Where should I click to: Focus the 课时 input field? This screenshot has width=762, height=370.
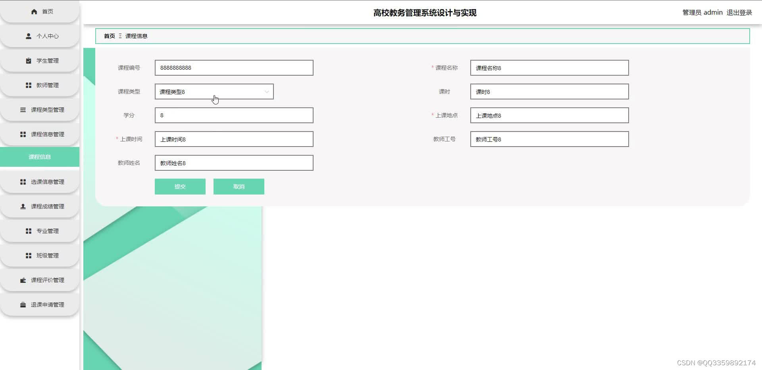[550, 92]
